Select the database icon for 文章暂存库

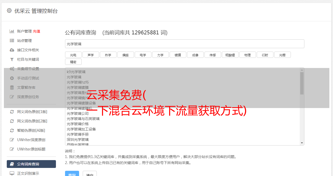click(12, 87)
